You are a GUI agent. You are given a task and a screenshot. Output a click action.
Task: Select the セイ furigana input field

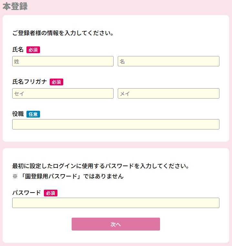[63, 93]
